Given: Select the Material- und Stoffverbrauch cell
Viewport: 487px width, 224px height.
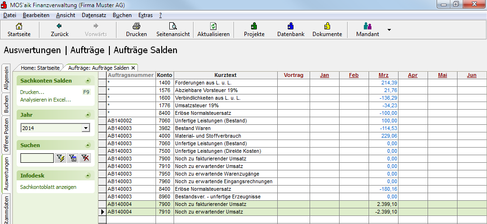Looking at the screenshot, I should (x=225, y=136).
